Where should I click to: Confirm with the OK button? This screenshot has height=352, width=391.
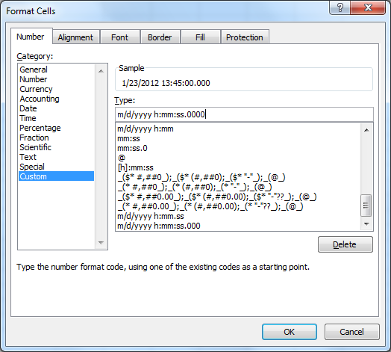click(290, 332)
